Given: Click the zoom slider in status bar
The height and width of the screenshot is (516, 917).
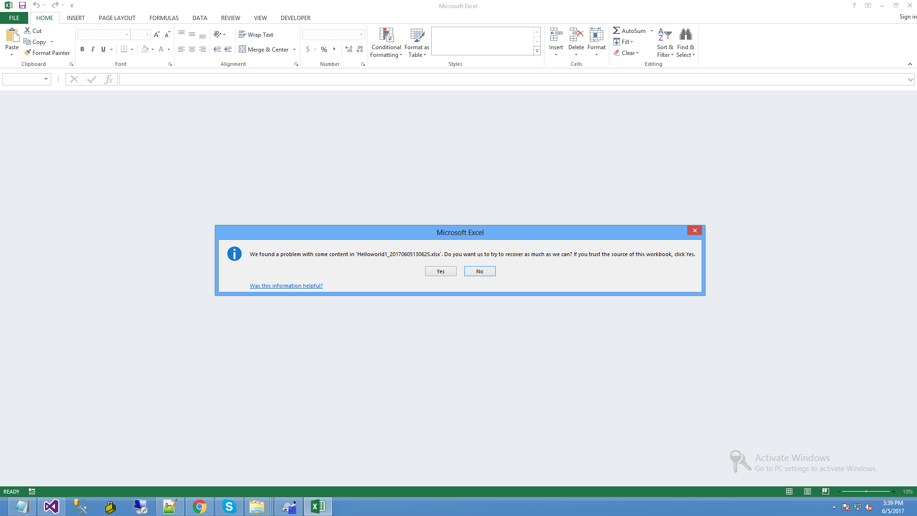Looking at the screenshot, I should click(x=866, y=492).
